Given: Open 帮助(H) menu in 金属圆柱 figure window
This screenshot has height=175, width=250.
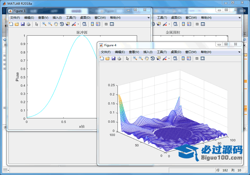Looking at the screenshot, I should tap(206, 17).
